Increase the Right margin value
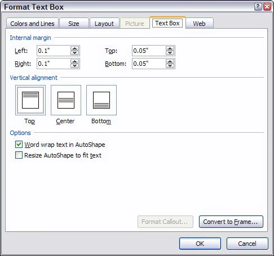This screenshot has width=274, height=256. 75,61
